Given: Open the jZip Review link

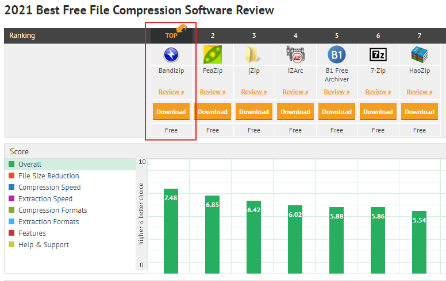Looking at the screenshot, I should (254, 92).
